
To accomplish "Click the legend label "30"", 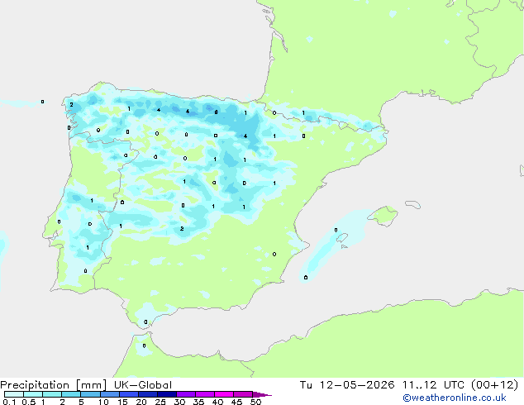I will click(179, 402).
